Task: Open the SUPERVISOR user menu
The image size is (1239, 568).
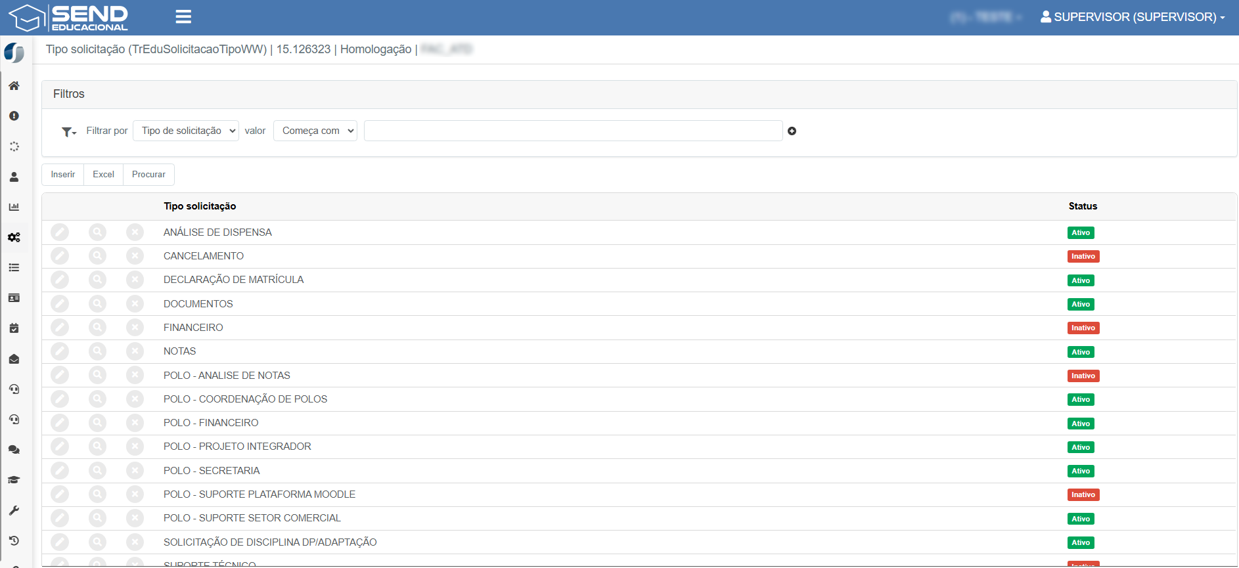Action: (1133, 17)
